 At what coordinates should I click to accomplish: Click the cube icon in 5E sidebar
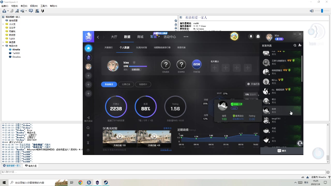click(x=88, y=135)
